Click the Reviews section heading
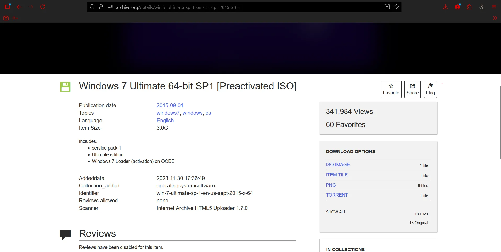Image resolution: width=501 pixels, height=252 pixels. click(x=97, y=234)
